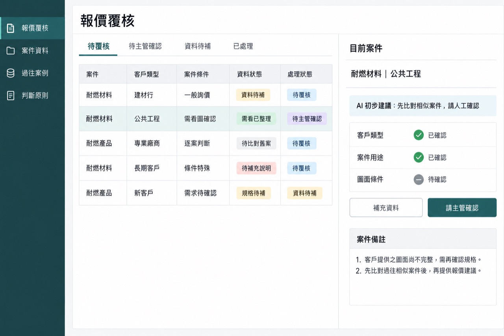Switch to the 待覆核 tab
504x336 pixels.
pyautogui.click(x=98, y=46)
